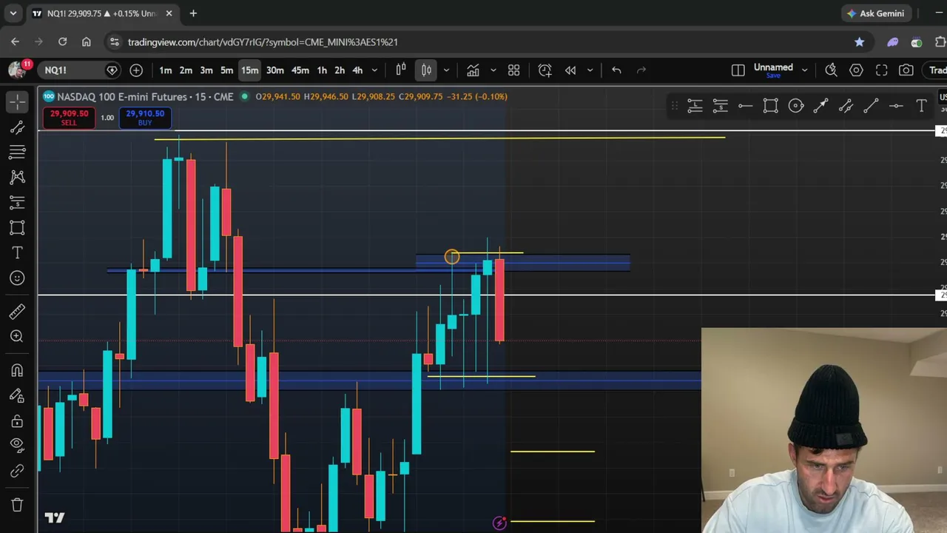Start bar replay mode
This screenshot has height=533, width=947.
pos(570,70)
